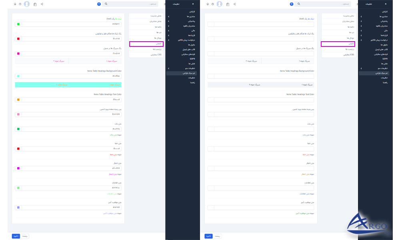400x240 pixels.
Task: Click the clipboard icon in the top toolbar
Action: (x=36, y=4)
